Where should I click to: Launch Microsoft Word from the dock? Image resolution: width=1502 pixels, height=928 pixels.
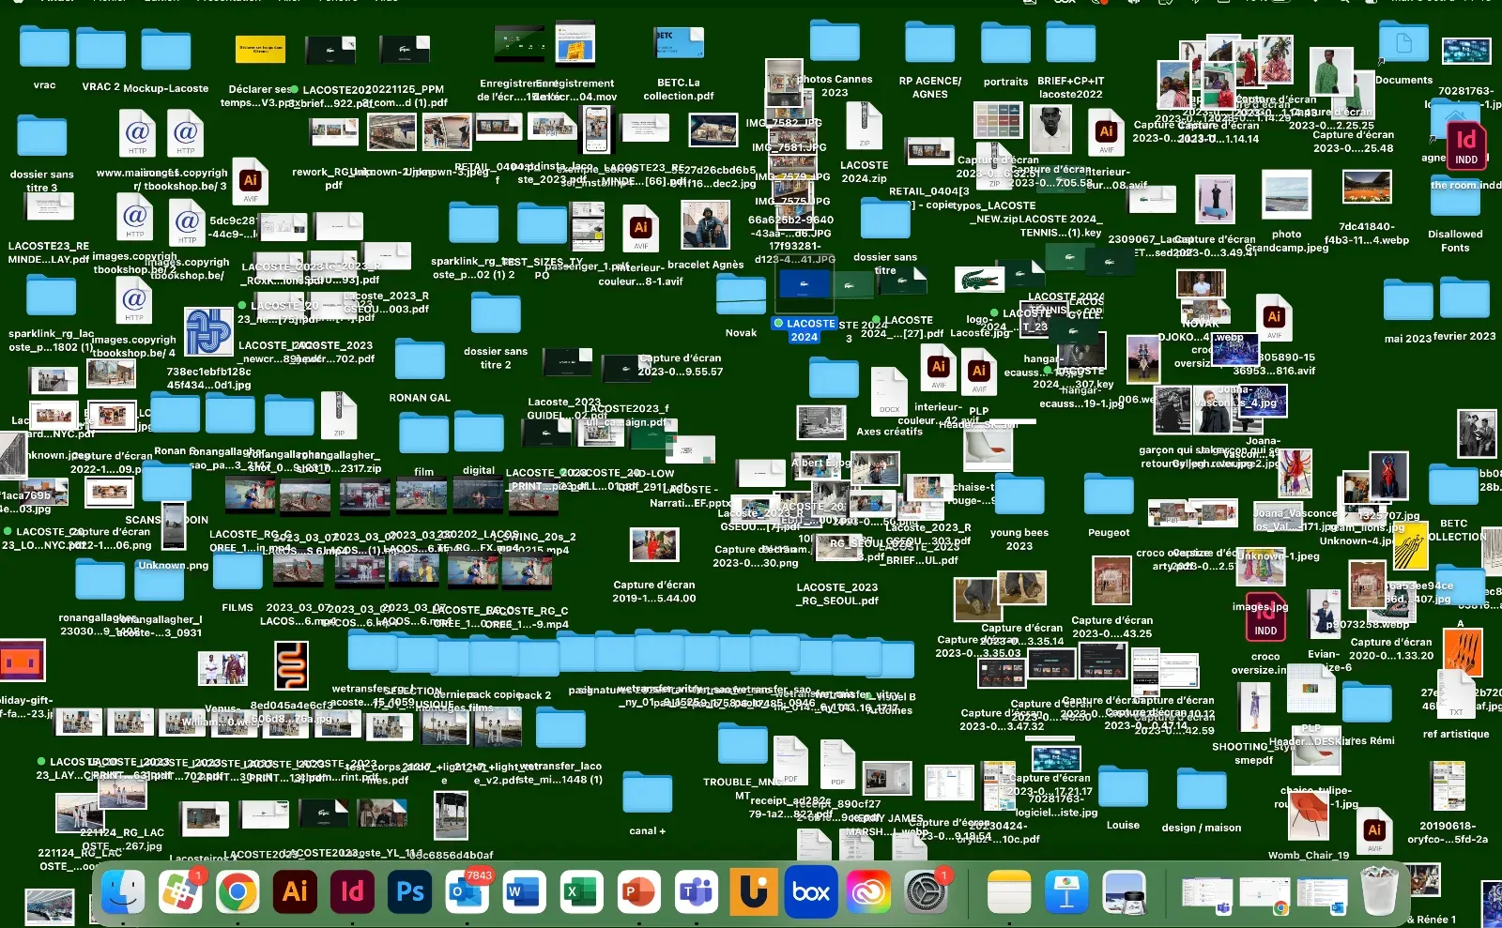point(524,891)
